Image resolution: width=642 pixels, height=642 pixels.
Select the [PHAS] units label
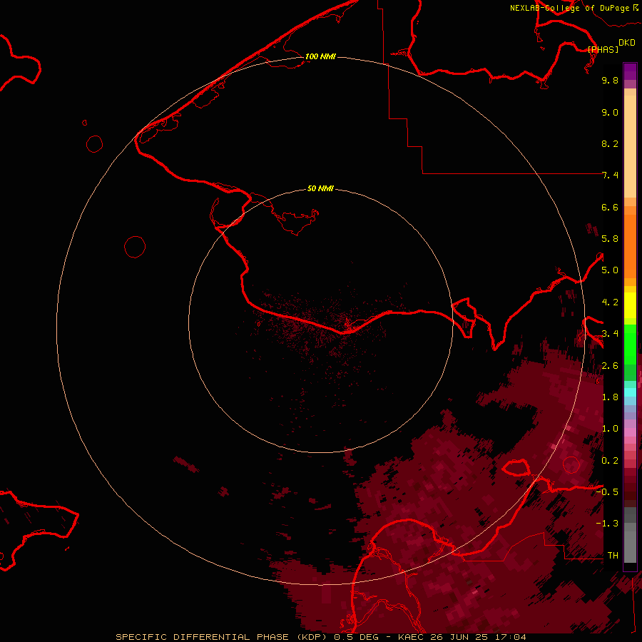click(x=603, y=49)
